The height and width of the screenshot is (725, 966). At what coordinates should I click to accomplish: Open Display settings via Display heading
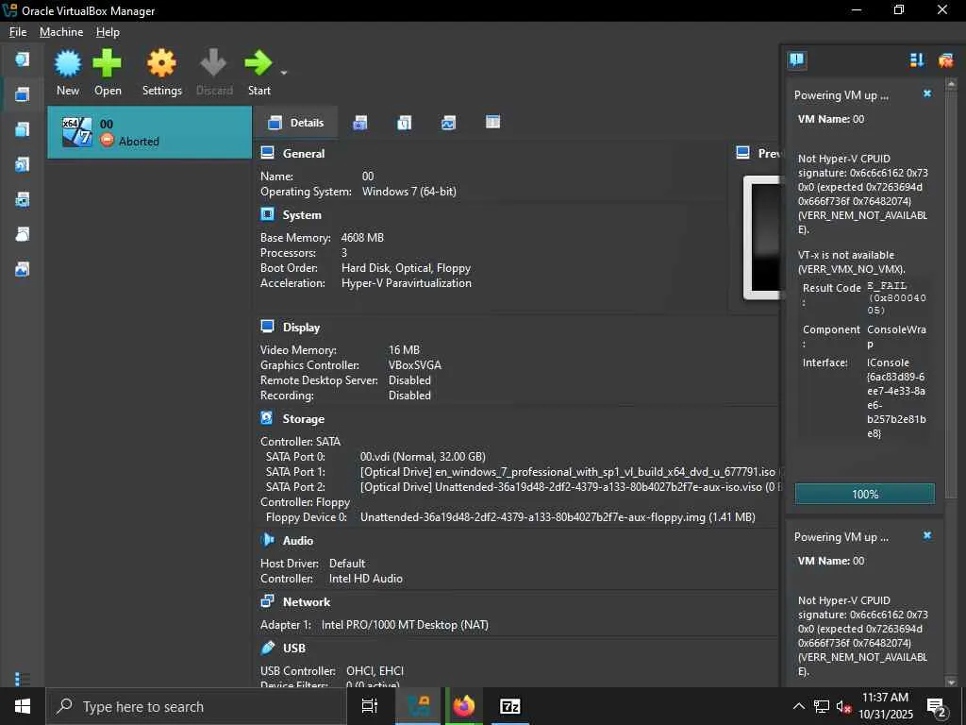(x=301, y=328)
